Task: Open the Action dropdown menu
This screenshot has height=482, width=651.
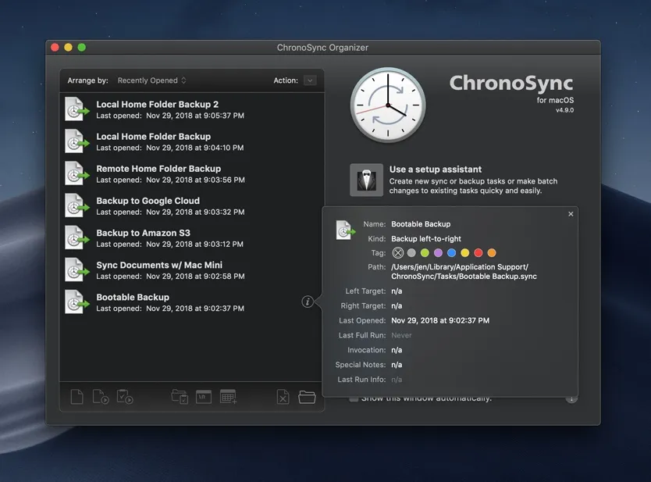Action: (x=310, y=80)
